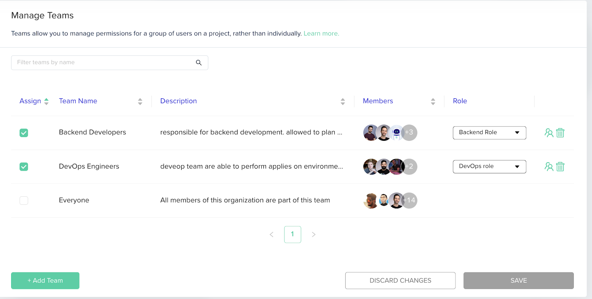Image resolution: width=592 pixels, height=299 pixels.
Task: Open members icon for Backend Developers team
Action: (549, 133)
